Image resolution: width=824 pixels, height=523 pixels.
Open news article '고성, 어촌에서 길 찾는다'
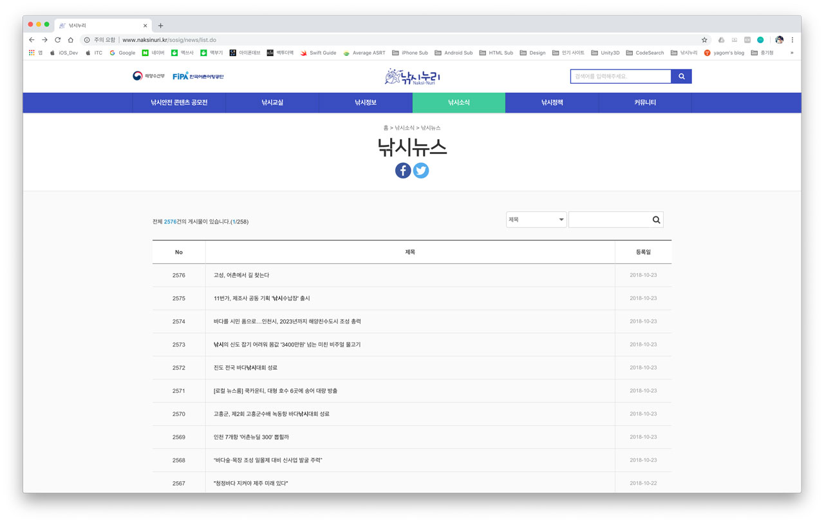click(241, 275)
